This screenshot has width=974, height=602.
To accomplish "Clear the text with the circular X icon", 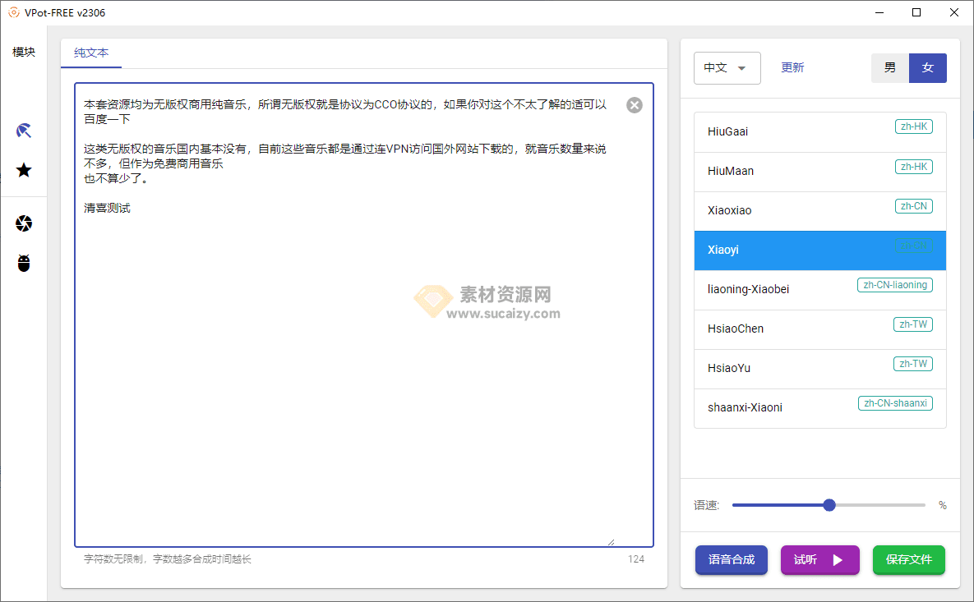I will click(x=634, y=104).
